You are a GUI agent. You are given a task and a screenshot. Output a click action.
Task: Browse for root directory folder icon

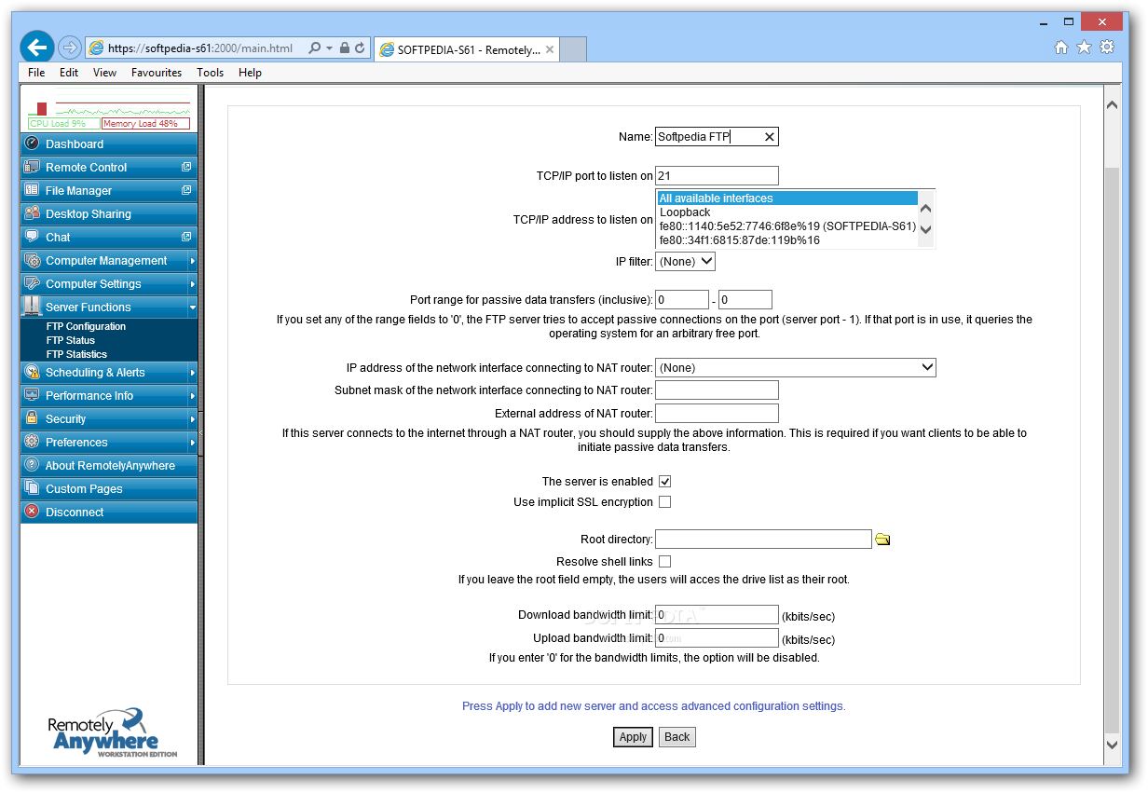[x=882, y=539]
